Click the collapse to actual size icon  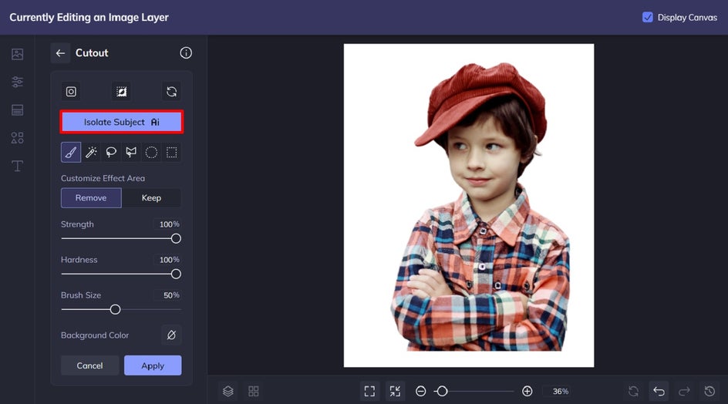(x=395, y=391)
